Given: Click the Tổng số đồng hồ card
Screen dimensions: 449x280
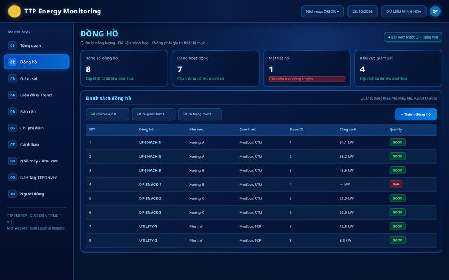Looking at the screenshot, I should 124,68.
